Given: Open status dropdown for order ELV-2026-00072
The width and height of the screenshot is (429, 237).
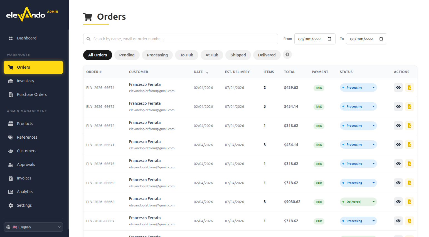Looking at the screenshot, I should (358, 126).
